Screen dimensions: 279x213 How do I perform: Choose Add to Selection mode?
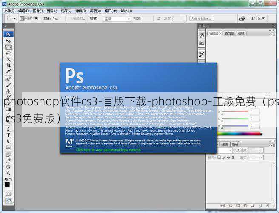click(27, 18)
